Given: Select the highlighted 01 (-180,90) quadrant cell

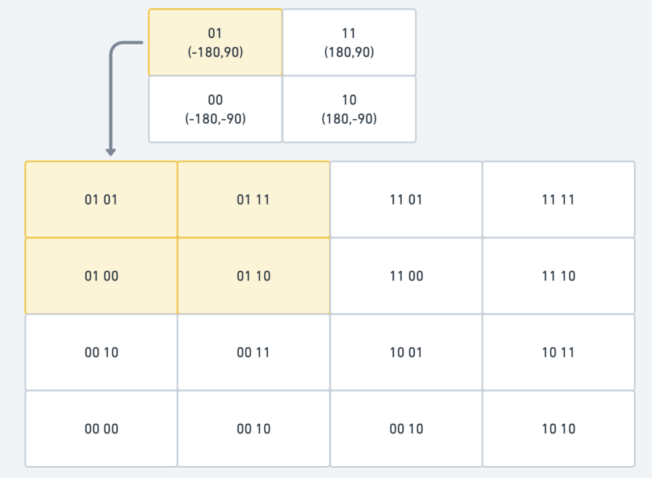Looking at the screenshot, I should [x=215, y=43].
